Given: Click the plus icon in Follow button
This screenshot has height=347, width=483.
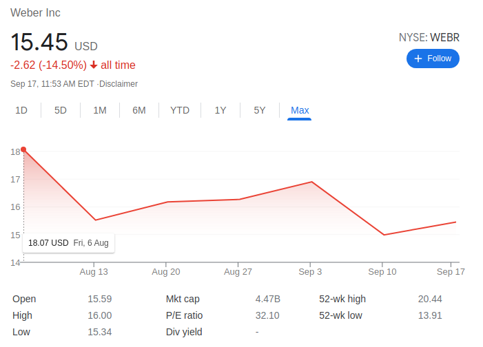Looking at the screenshot, I should click(x=418, y=59).
